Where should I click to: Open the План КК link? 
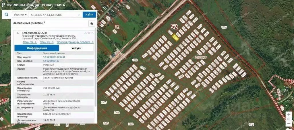(x=47, y=42)
